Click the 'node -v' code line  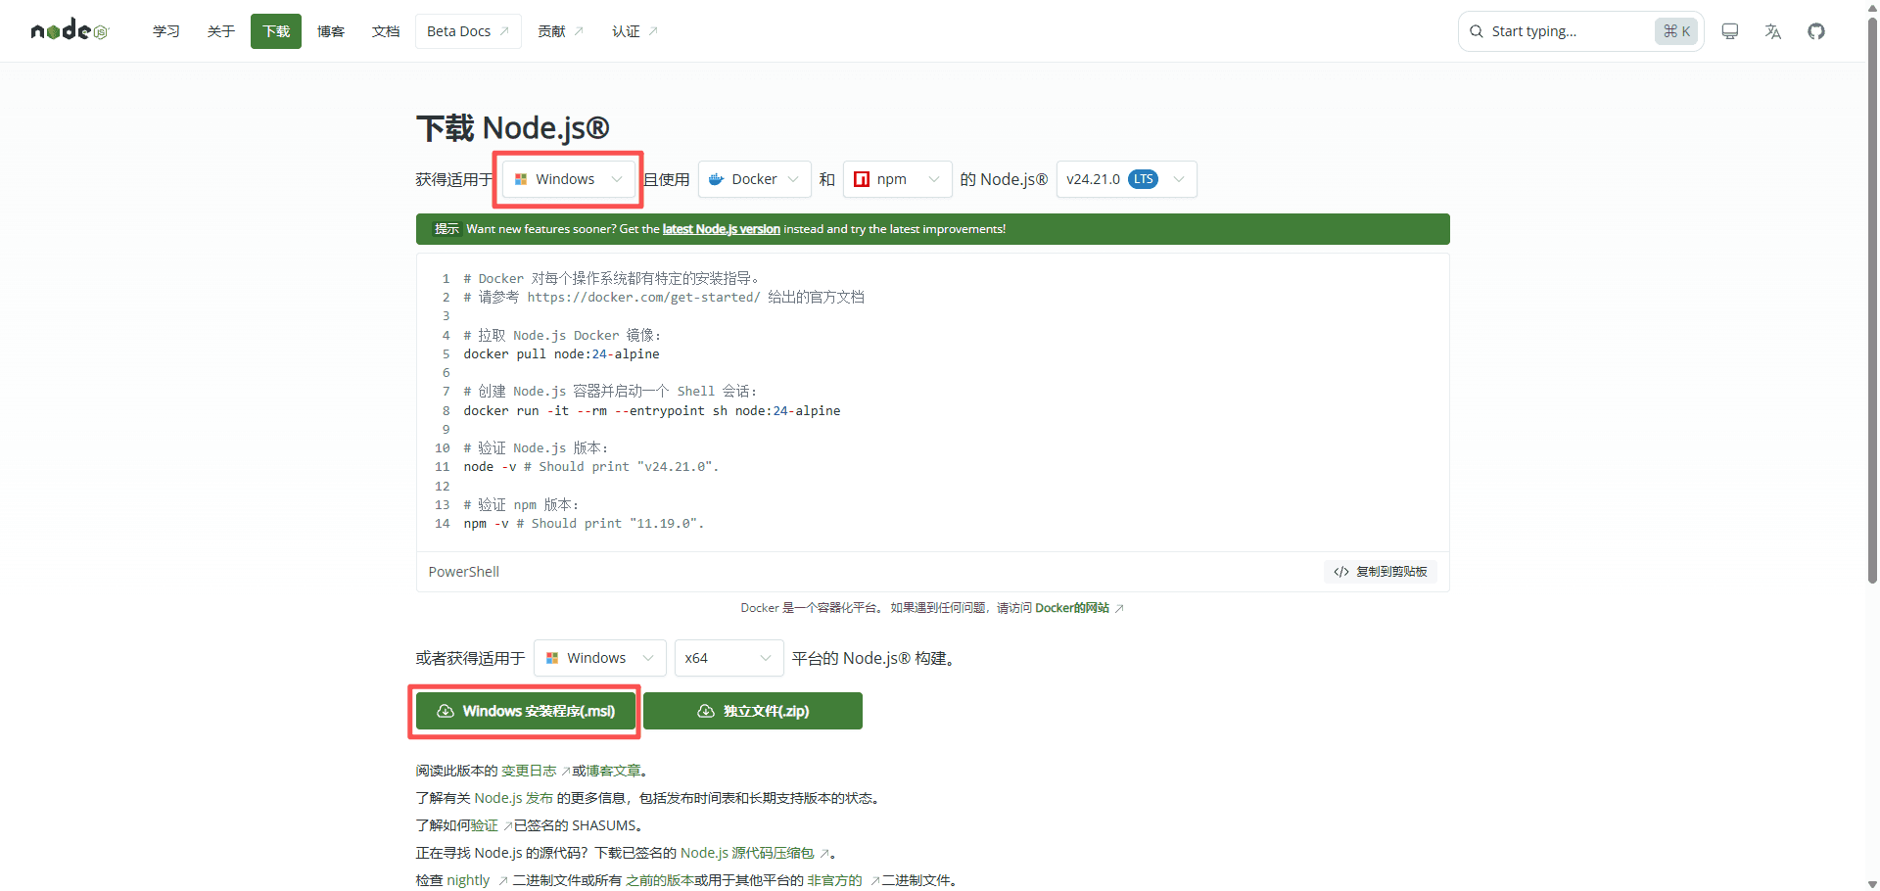[591, 467]
